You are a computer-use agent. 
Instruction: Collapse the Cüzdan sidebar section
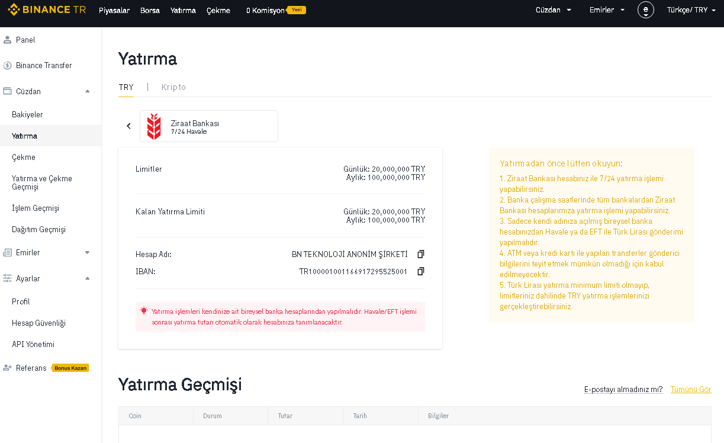point(88,91)
